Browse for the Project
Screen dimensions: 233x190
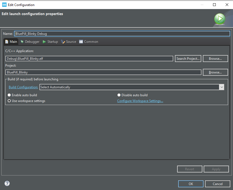click(215, 72)
